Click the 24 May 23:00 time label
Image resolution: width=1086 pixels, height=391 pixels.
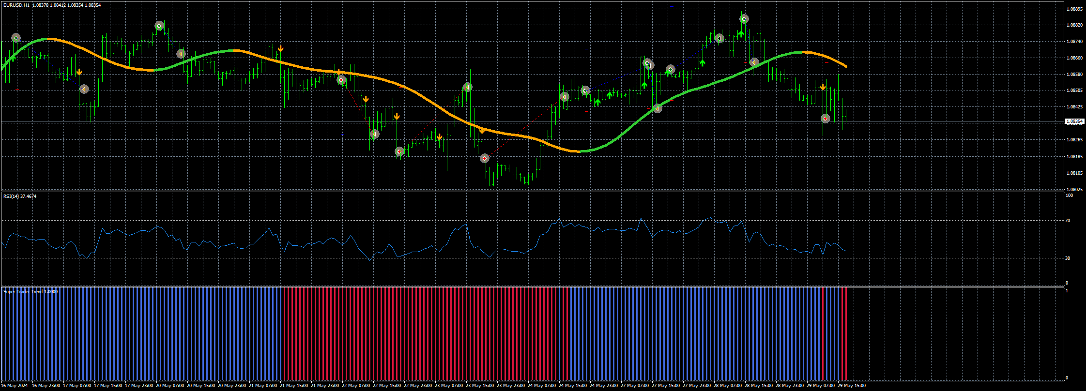[x=604, y=386]
